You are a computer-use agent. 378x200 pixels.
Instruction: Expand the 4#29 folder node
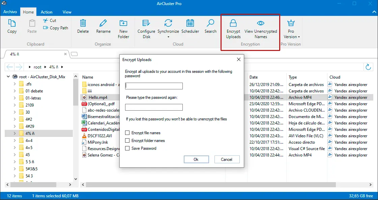(x=15, y=126)
